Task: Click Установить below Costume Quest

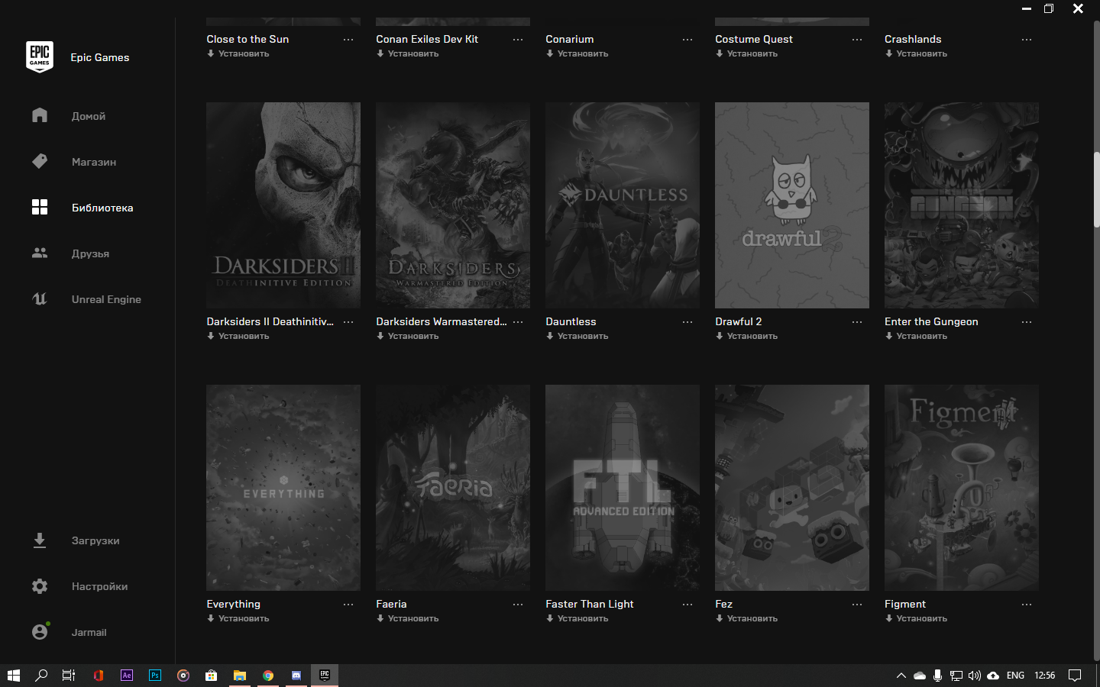Action: 752,53
